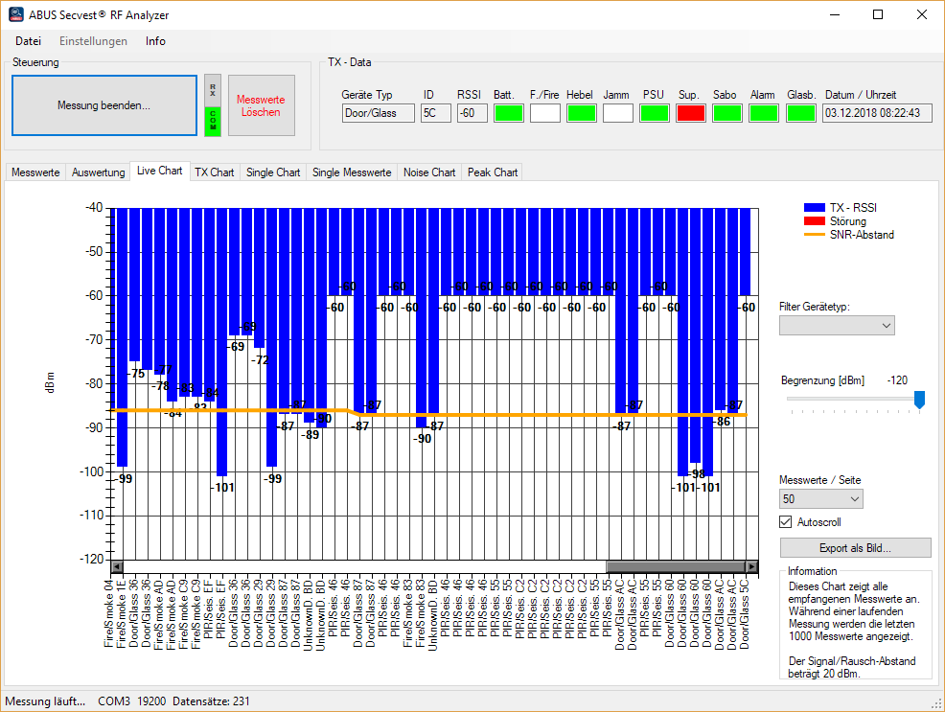Click the white Jamm status indicator
Screen dimensions: 945x712
click(x=618, y=113)
